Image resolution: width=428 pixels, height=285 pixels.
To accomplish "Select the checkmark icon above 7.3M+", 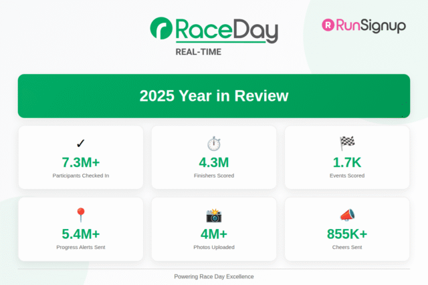I will click(80, 144).
